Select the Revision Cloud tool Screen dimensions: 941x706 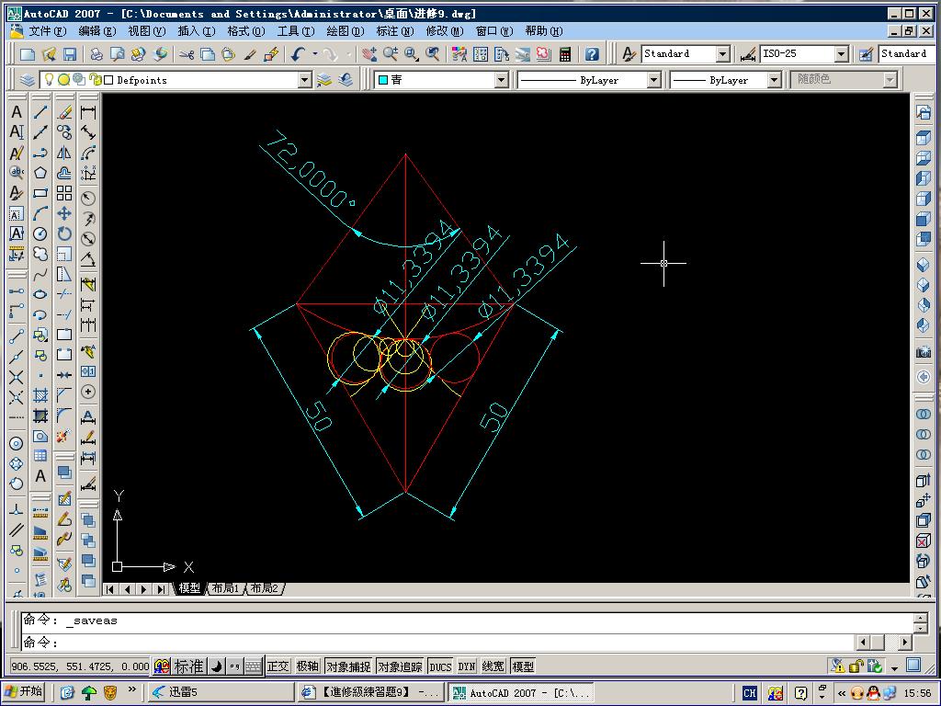click(x=40, y=254)
